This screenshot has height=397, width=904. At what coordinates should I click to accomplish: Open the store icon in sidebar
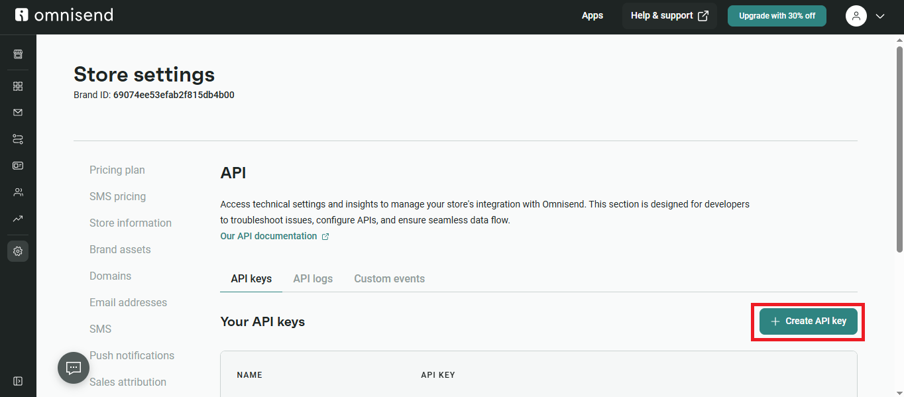point(18,54)
